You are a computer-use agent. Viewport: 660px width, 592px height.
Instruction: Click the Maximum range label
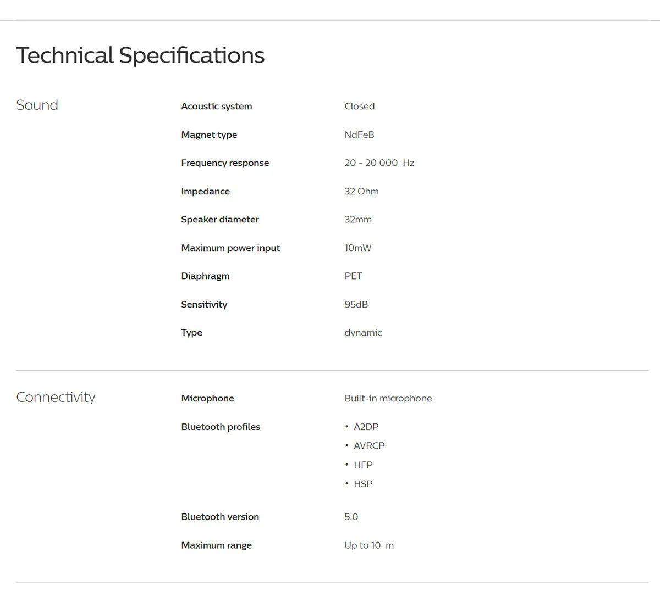tap(217, 545)
